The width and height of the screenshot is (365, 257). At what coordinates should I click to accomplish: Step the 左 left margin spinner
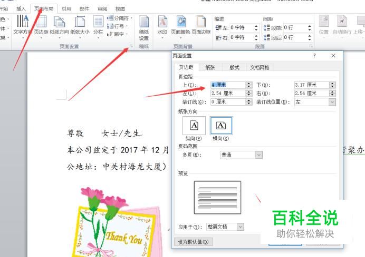(249, 93)
